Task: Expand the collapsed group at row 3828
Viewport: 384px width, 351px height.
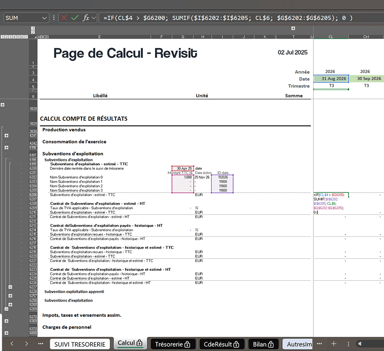Action: 3,105
